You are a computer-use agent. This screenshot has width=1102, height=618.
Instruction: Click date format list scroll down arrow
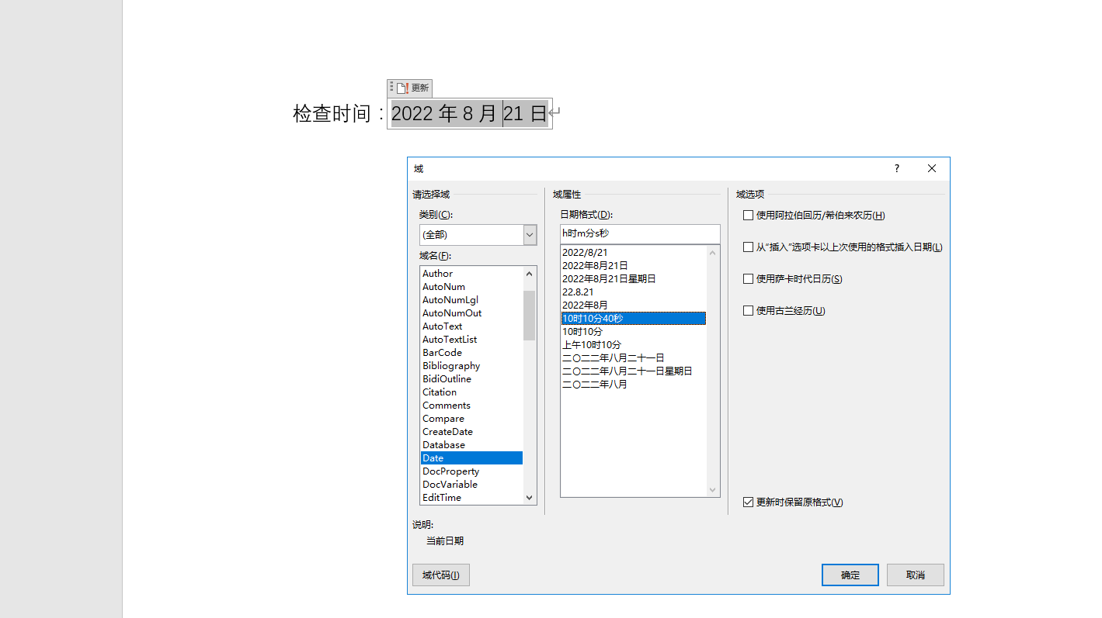click(x=713, y=490)
